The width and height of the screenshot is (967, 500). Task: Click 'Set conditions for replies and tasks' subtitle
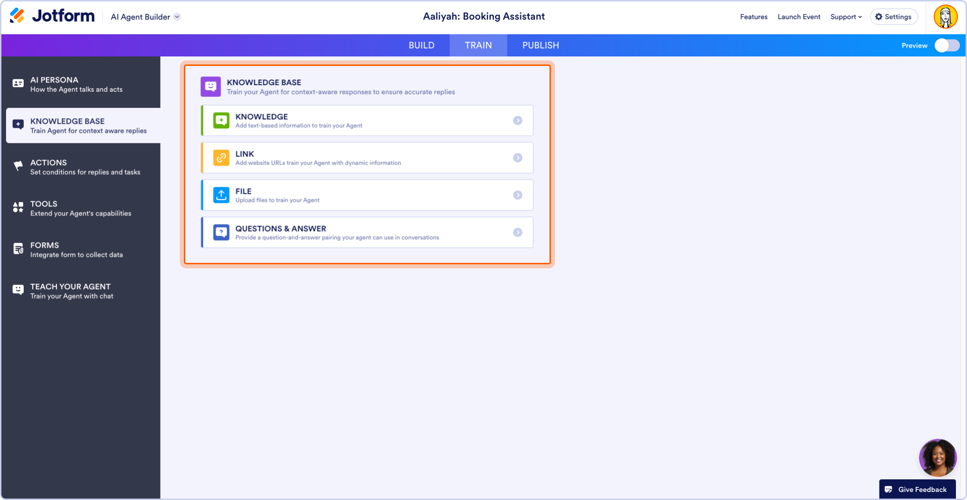(85, 172)
